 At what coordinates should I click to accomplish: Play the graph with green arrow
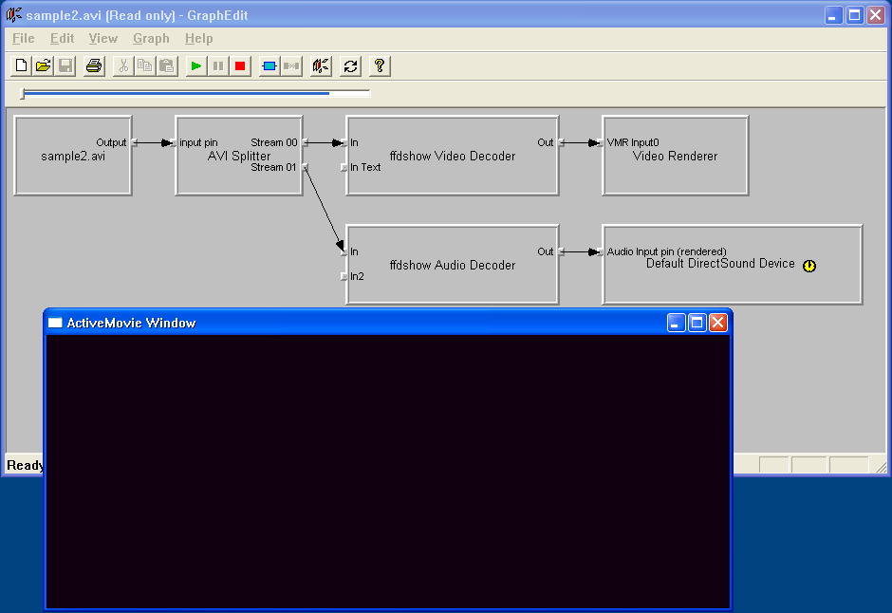[x=195, y=66]
